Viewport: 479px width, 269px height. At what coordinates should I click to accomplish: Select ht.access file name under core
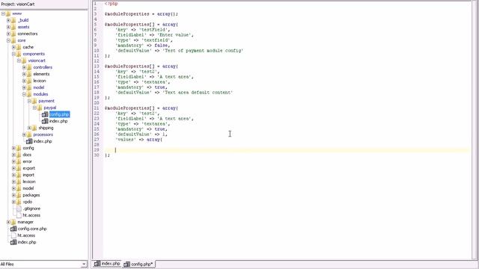click(x=31, y=215)
